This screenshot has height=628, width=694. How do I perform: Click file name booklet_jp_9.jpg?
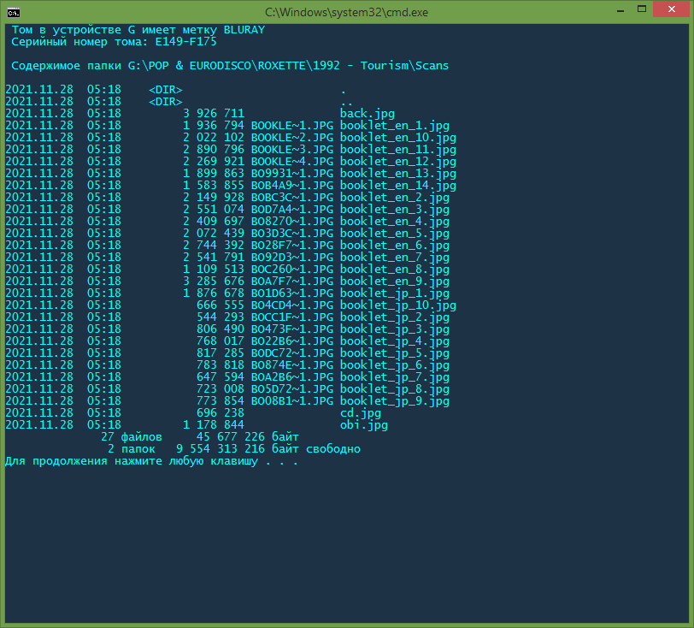coord(394,401)
